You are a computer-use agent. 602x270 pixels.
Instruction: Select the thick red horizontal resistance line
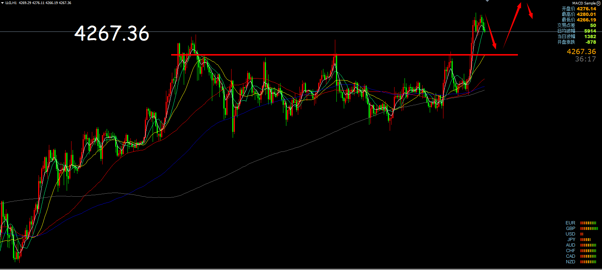[x=345, y=55]
